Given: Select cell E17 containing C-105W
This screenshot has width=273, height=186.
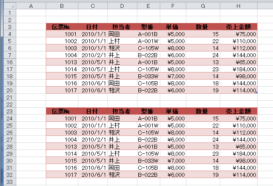Looking at the screenshot, I should point(148,69).
